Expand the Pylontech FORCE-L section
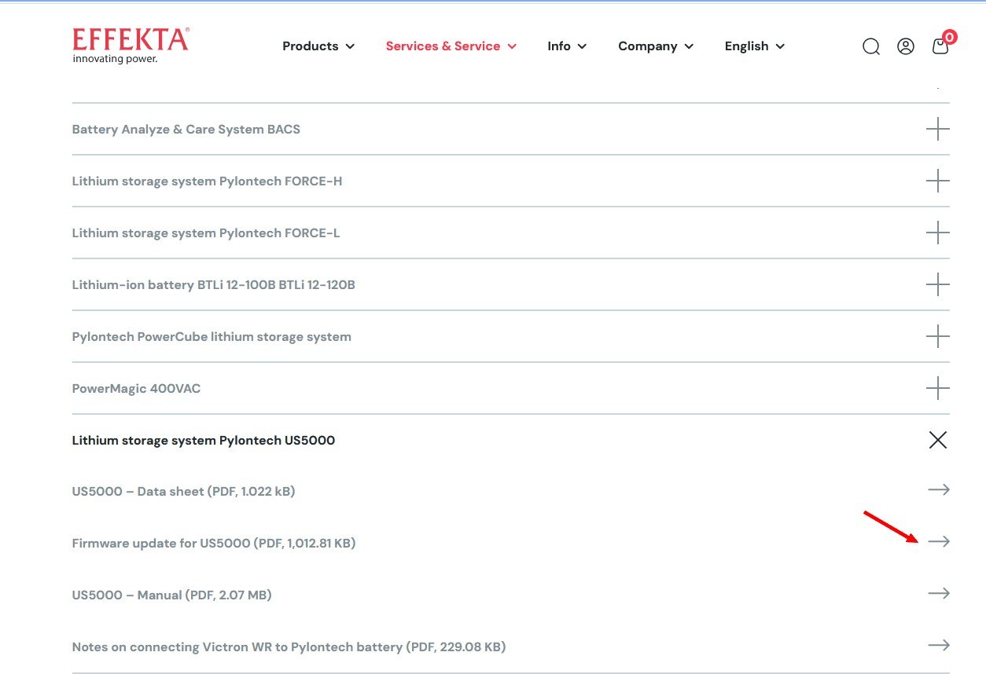Image resolution: width=986 pixels, height=674 pixels. [x=937, y=233]
